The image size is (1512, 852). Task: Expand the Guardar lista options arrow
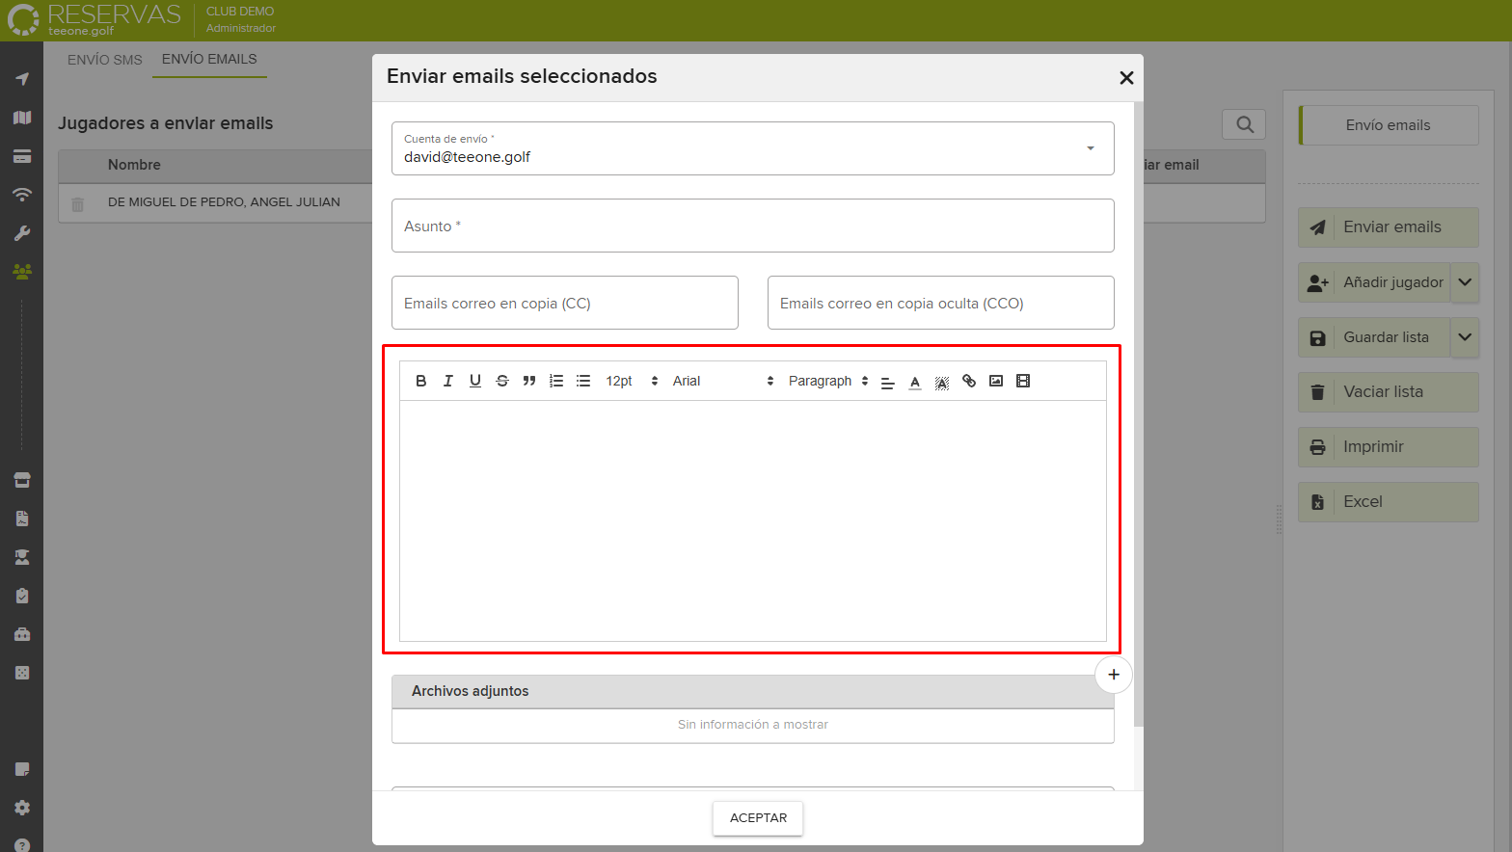coord(1465,337)
